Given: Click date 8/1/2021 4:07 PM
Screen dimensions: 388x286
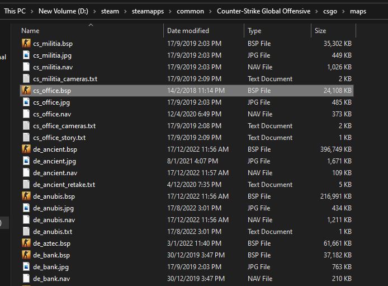Looking at the screenshot, I should [x=192, y=161].
